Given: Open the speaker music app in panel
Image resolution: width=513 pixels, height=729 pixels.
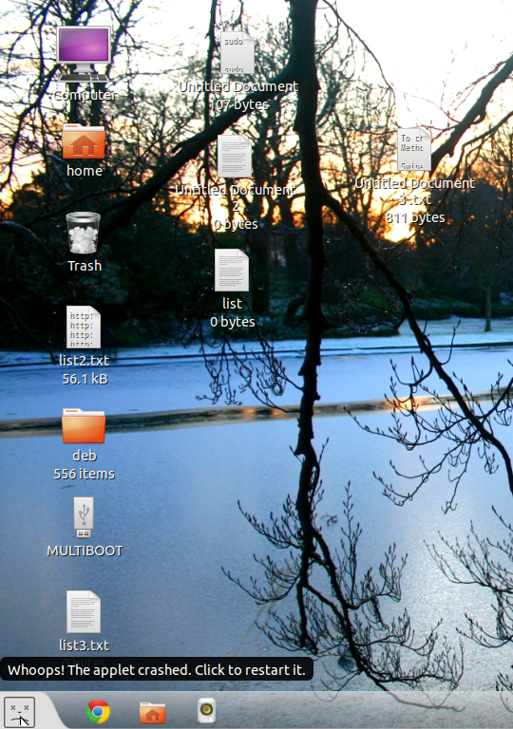Looking at the screenshot, I should pos(207,710).
